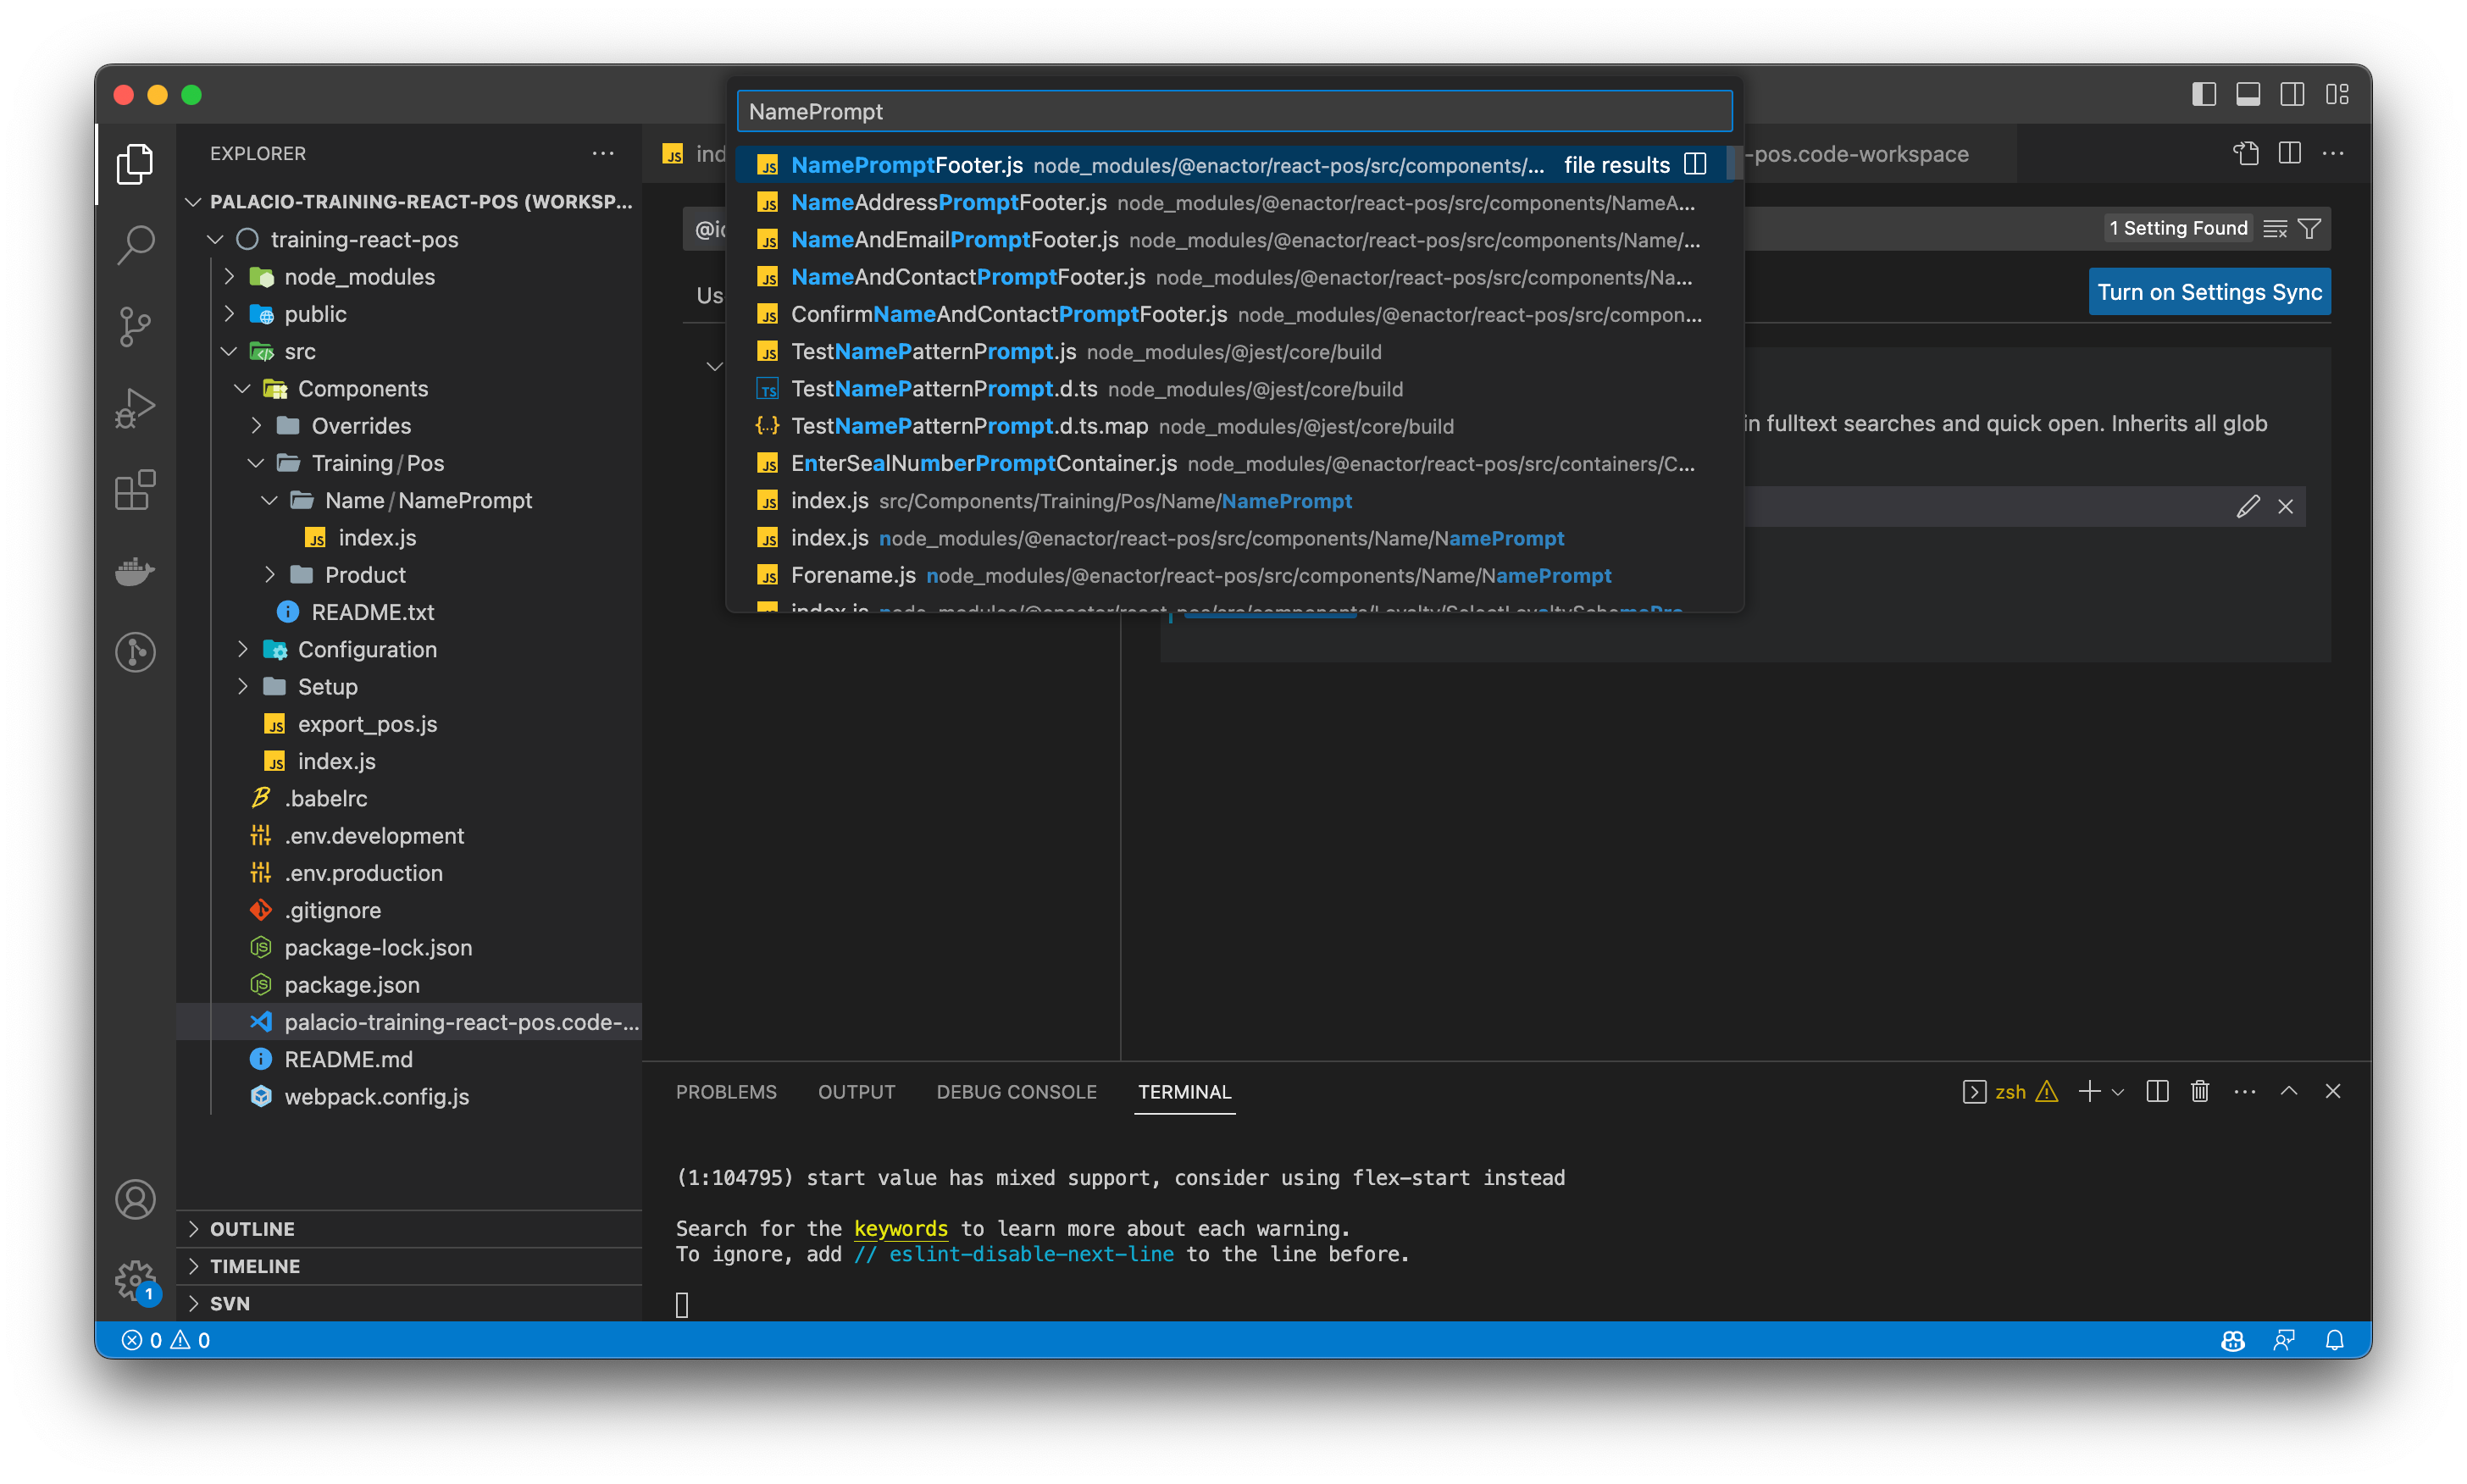Open Forename.js quick open result
This screenshot has height=1484, width=2467.
1234,575
